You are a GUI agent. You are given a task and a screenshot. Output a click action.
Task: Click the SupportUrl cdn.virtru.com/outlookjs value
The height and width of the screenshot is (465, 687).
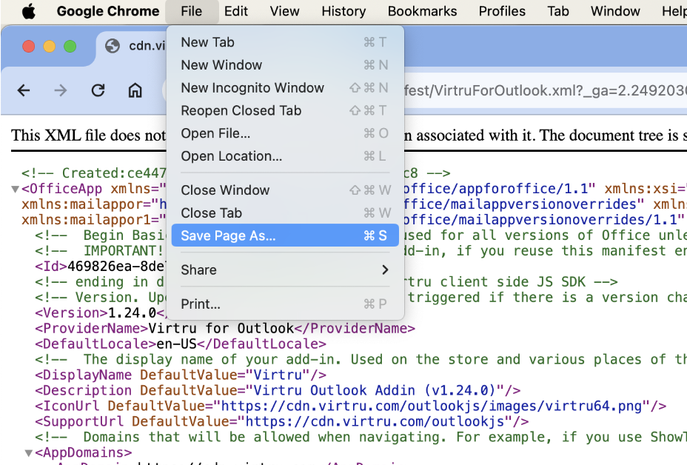coord(375,421)
